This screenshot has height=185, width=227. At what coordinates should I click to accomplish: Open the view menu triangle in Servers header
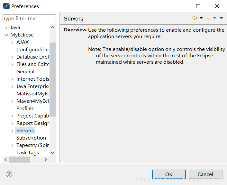221,18
